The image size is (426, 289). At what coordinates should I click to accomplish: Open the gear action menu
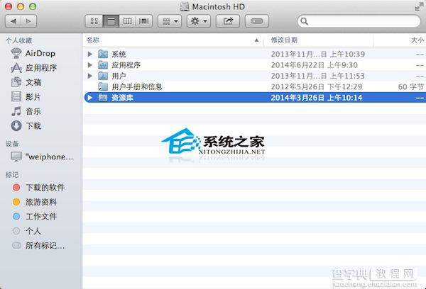pyautogui.click(x=199, y=21)
